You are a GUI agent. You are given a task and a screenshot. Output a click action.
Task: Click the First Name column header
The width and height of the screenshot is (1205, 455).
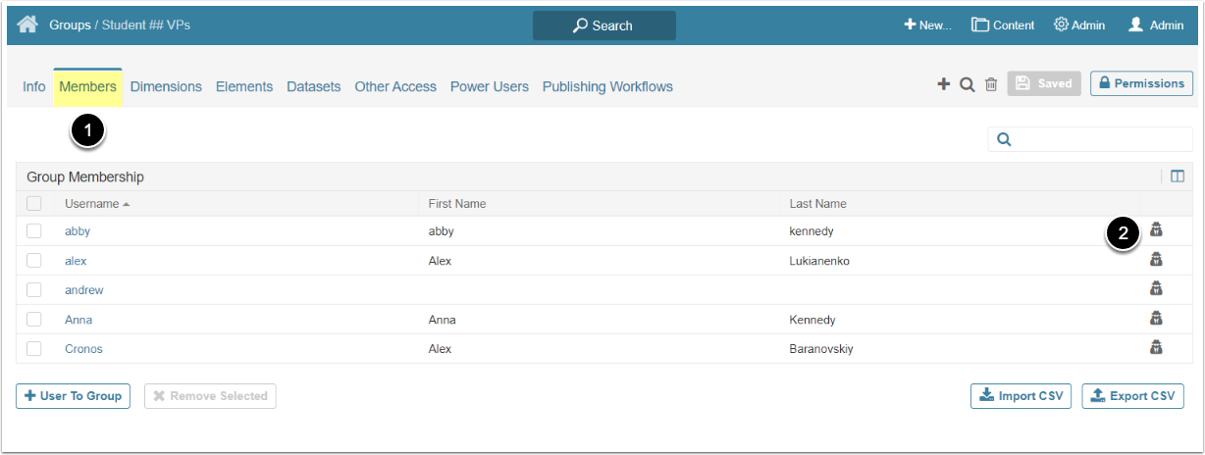point(457,204)
